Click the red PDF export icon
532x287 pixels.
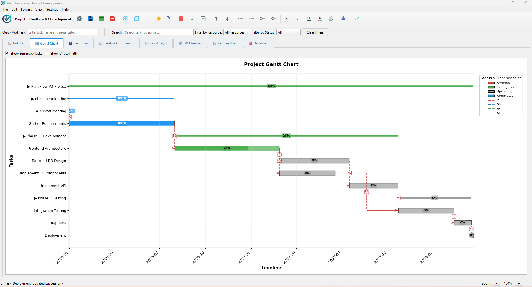click(113, 19)
